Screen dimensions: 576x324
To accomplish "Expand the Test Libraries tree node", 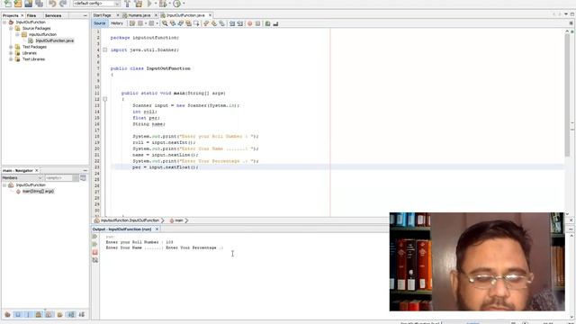I will [11, 59].
